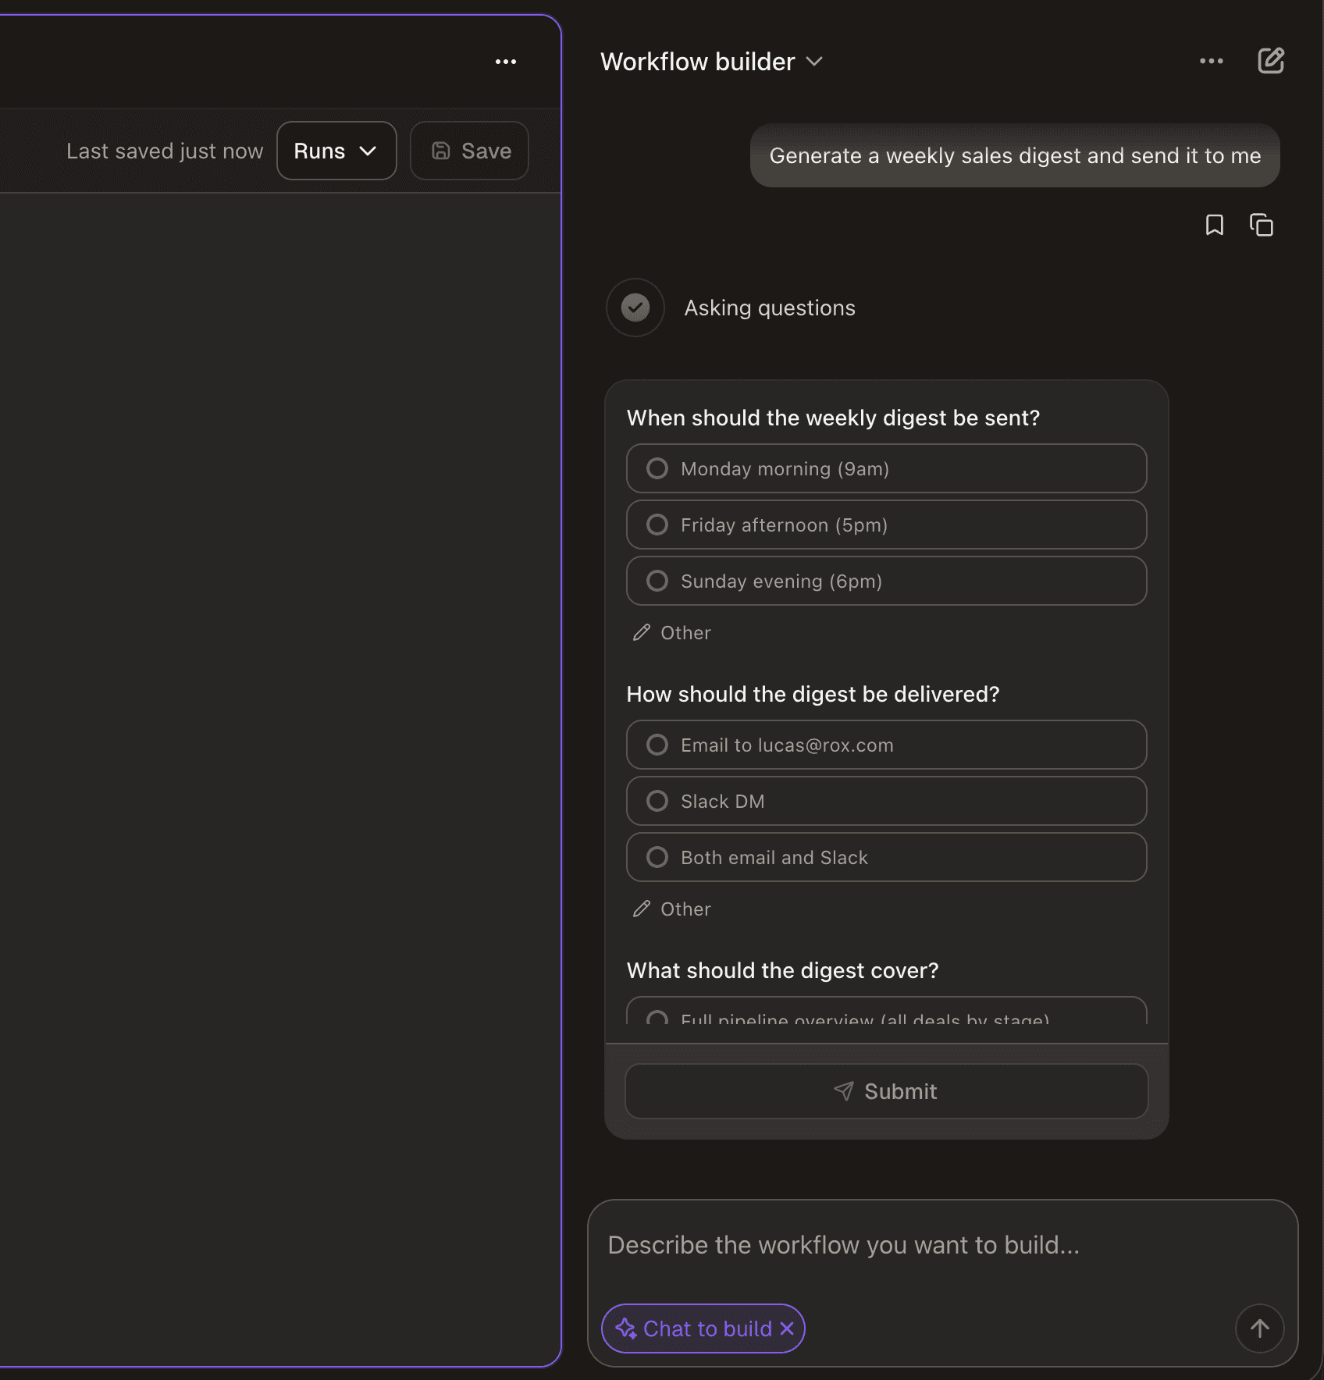Remove the Chat to build chip
Image resolution: width=1324 pixels, height=1380 pixels.
click(788, 1328)
